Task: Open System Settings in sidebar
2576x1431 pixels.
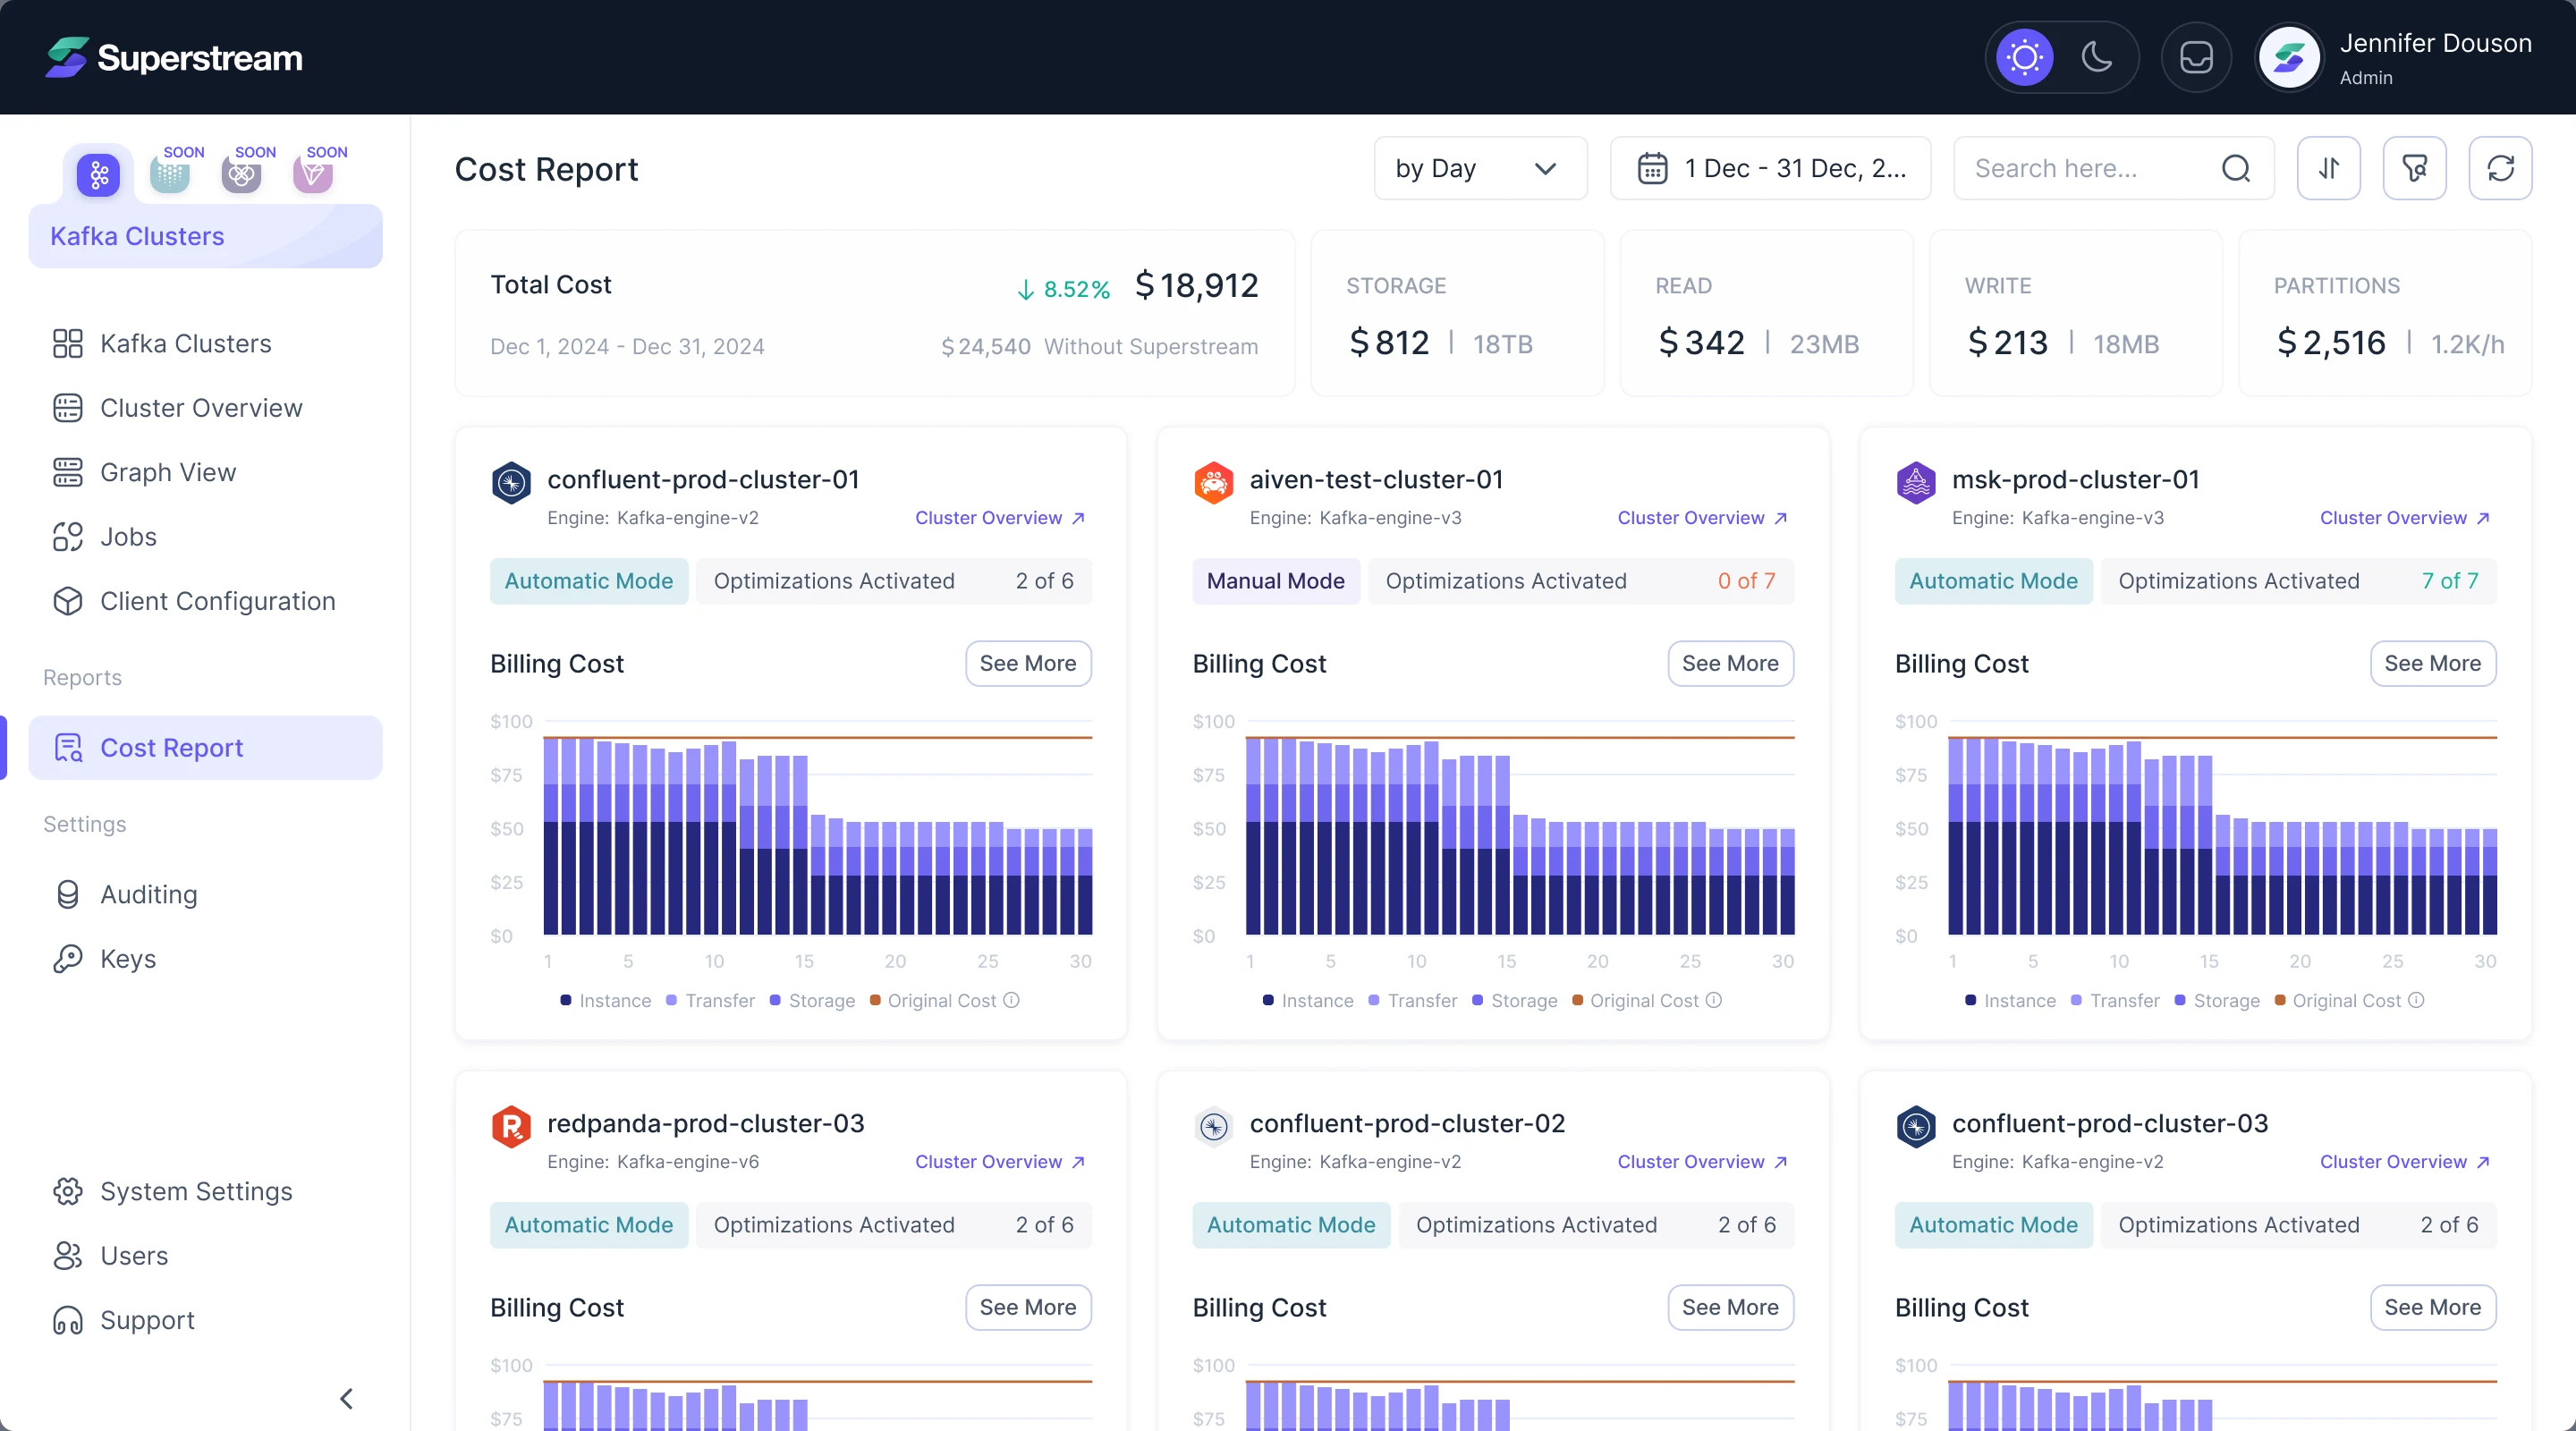Action: tap(205, 1191)
